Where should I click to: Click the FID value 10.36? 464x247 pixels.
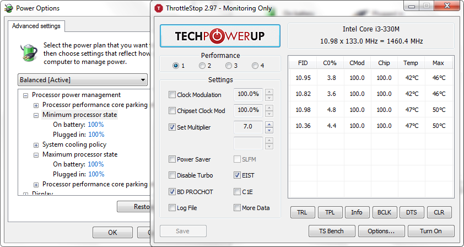coord(303,126)
